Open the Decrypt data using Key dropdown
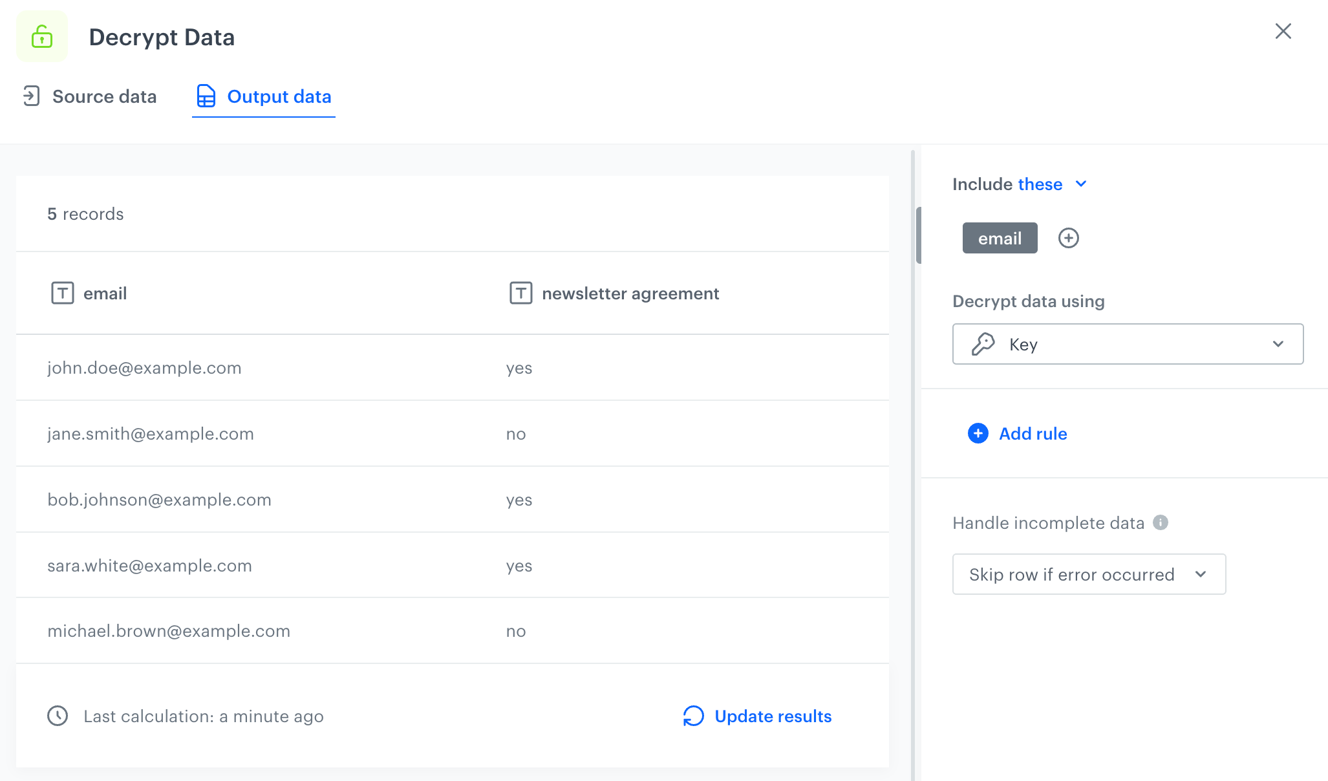 1128,344
